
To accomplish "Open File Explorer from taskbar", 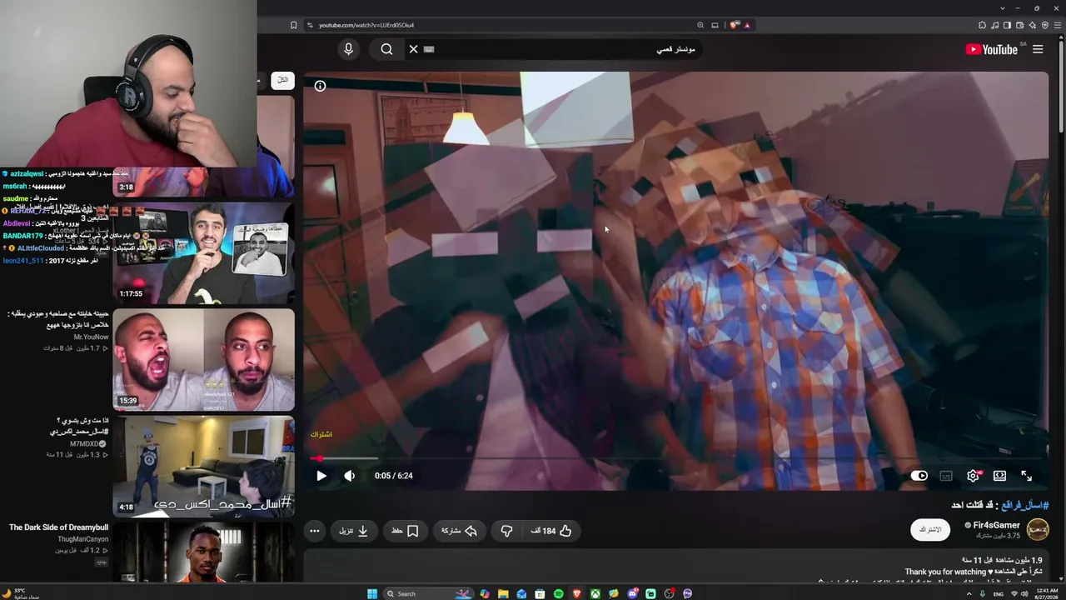I will coord(503,593).
